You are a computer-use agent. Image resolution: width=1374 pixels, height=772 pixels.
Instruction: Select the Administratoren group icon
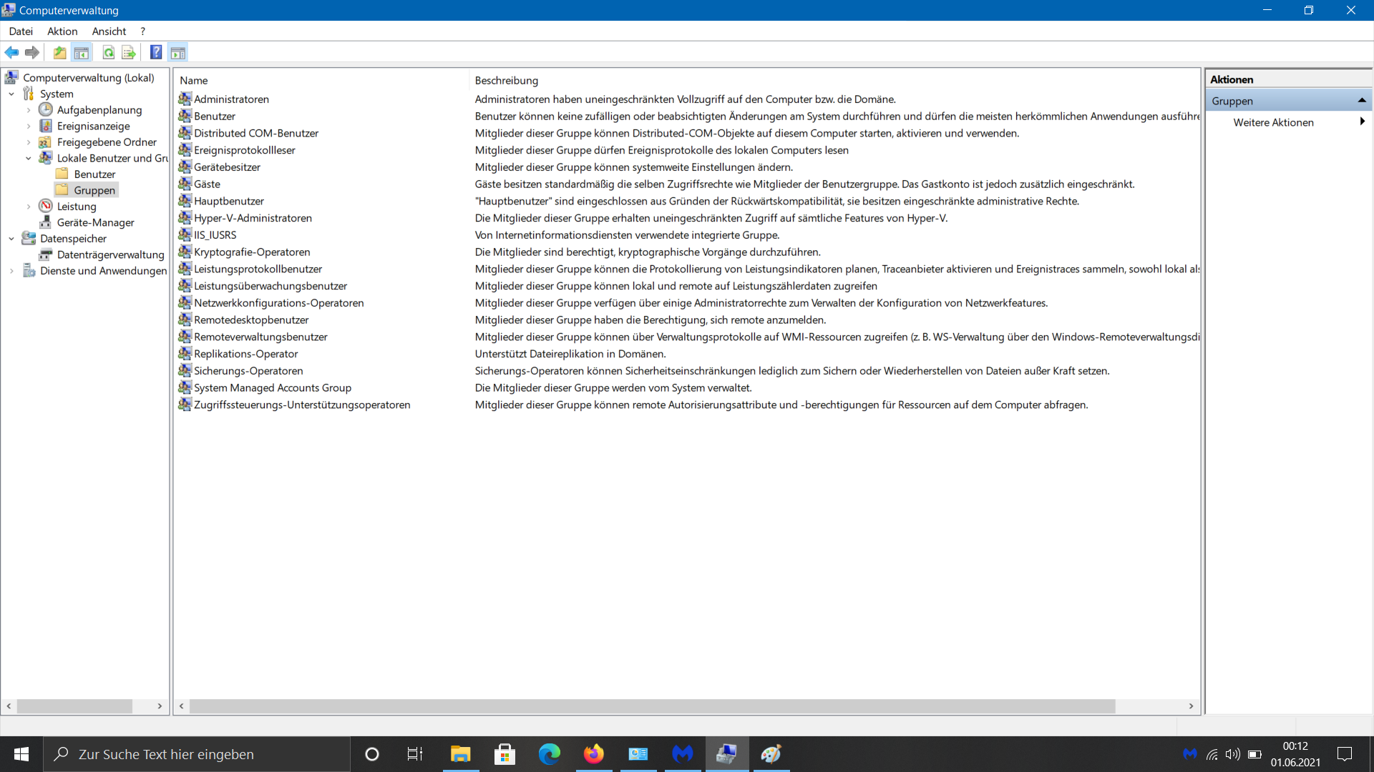[185, 99]
